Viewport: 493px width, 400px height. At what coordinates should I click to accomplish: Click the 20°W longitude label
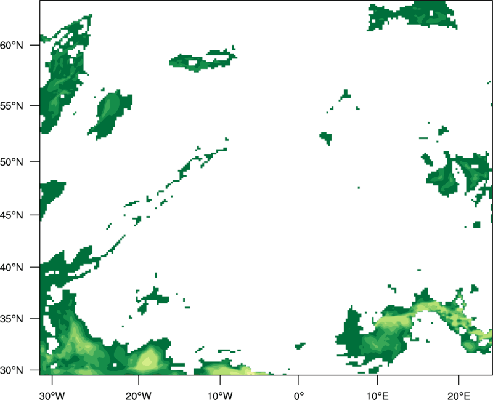[x=139, y=396]
